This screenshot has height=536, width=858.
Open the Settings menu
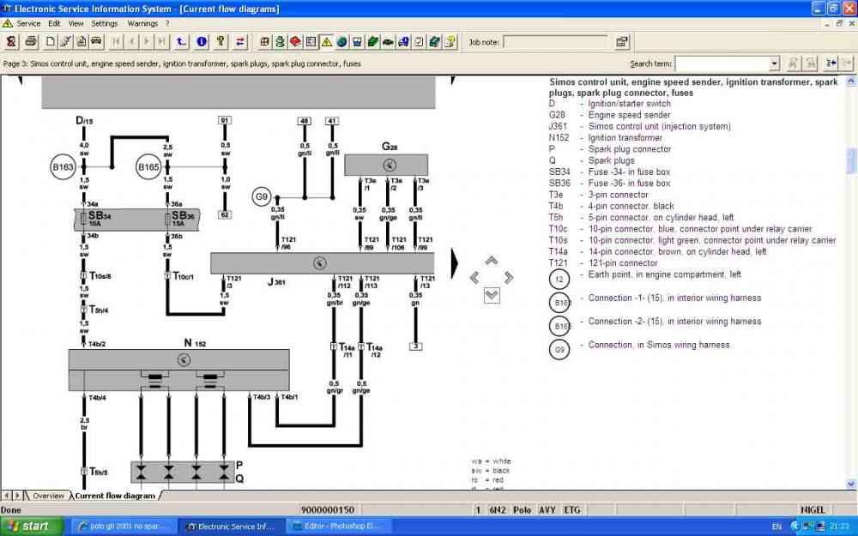pos(104,23)
